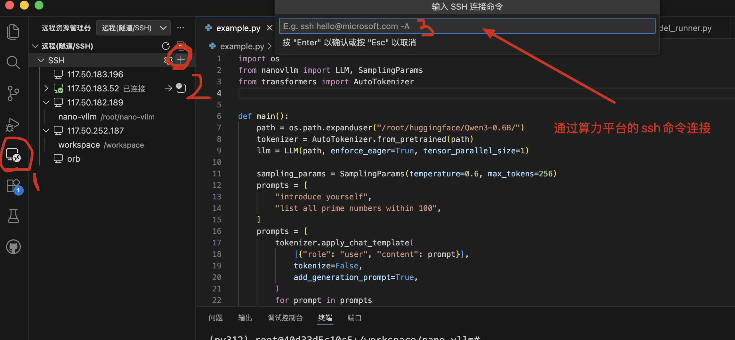
Task: Select the nano-vllm remote folder
Action: pyautogui.click(x=77, y=117)
